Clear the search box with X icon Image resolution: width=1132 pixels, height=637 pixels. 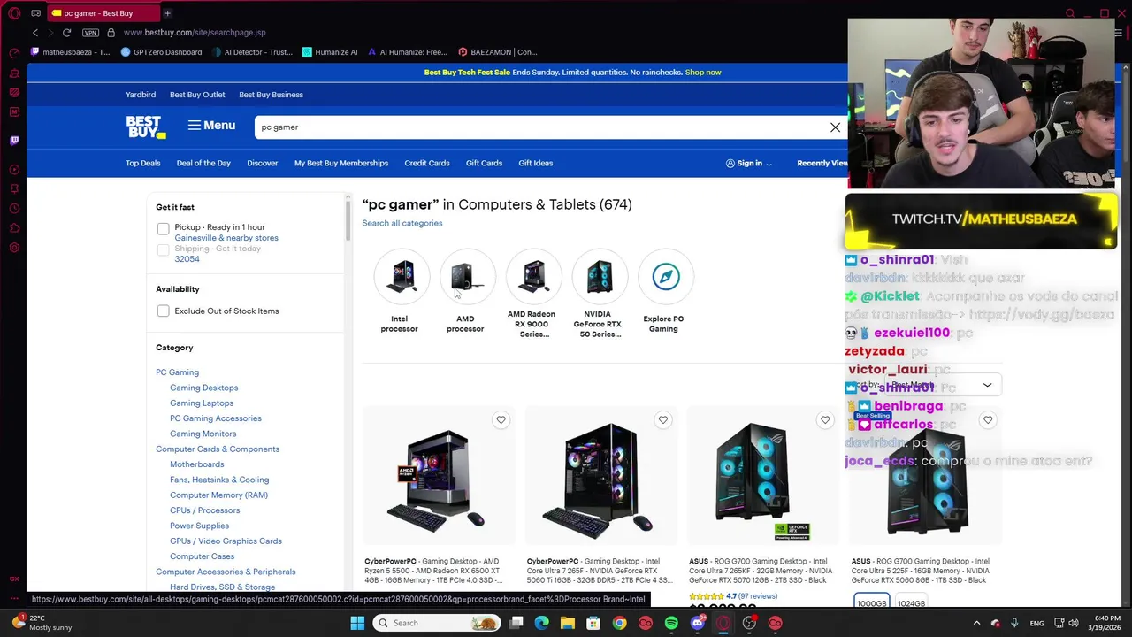coord(835,127)
